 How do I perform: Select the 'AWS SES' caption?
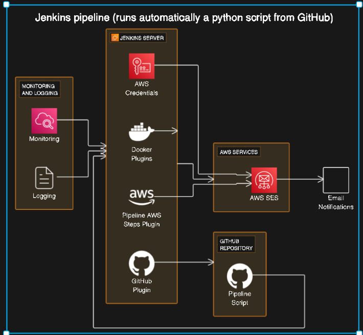click(x=264, y=198)
